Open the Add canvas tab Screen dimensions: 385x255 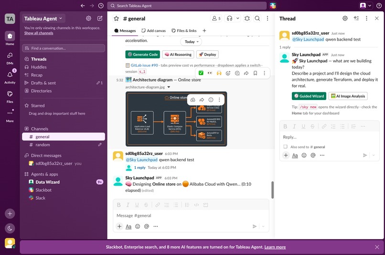tap(154, 31)
